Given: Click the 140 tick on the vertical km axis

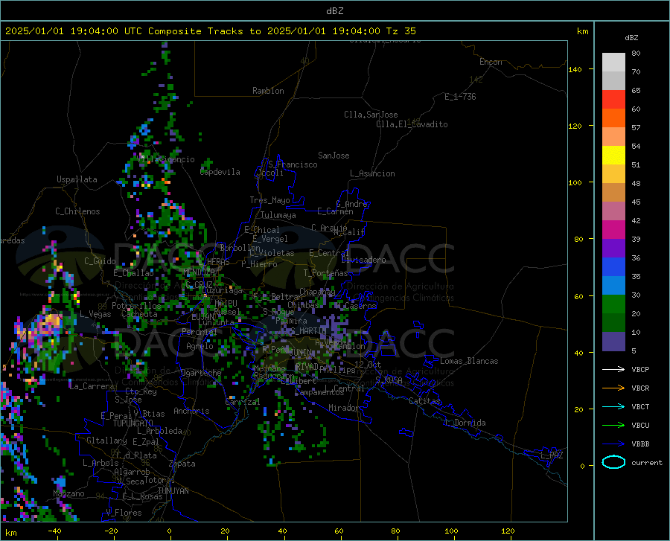Looking at the screenshot, I should tap(575, 69).
